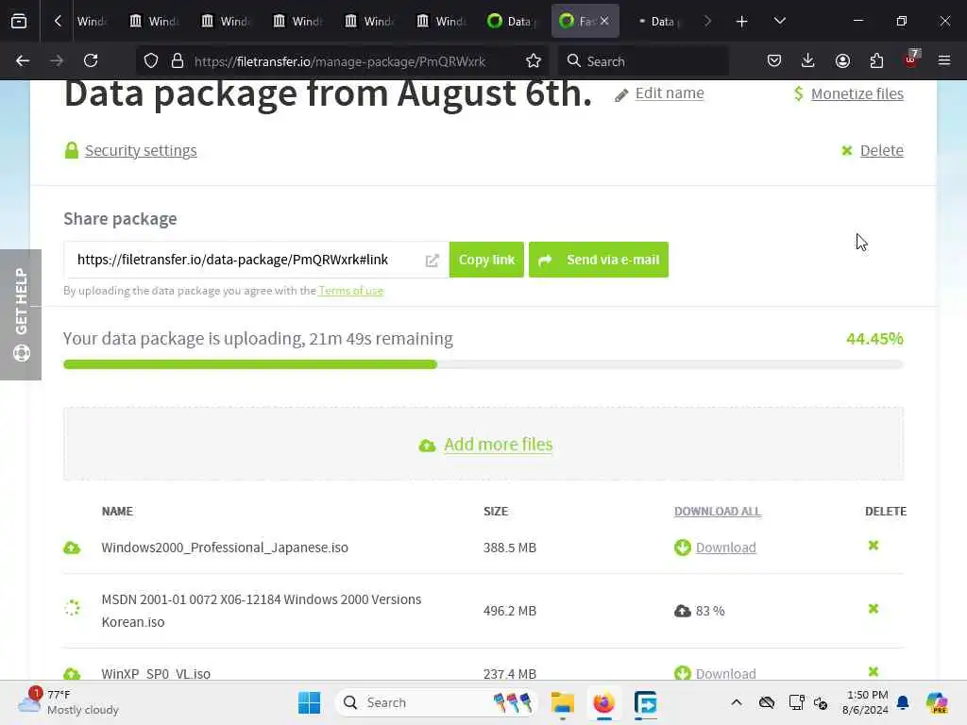Go back with the browser back arrow

pos(23,60)
